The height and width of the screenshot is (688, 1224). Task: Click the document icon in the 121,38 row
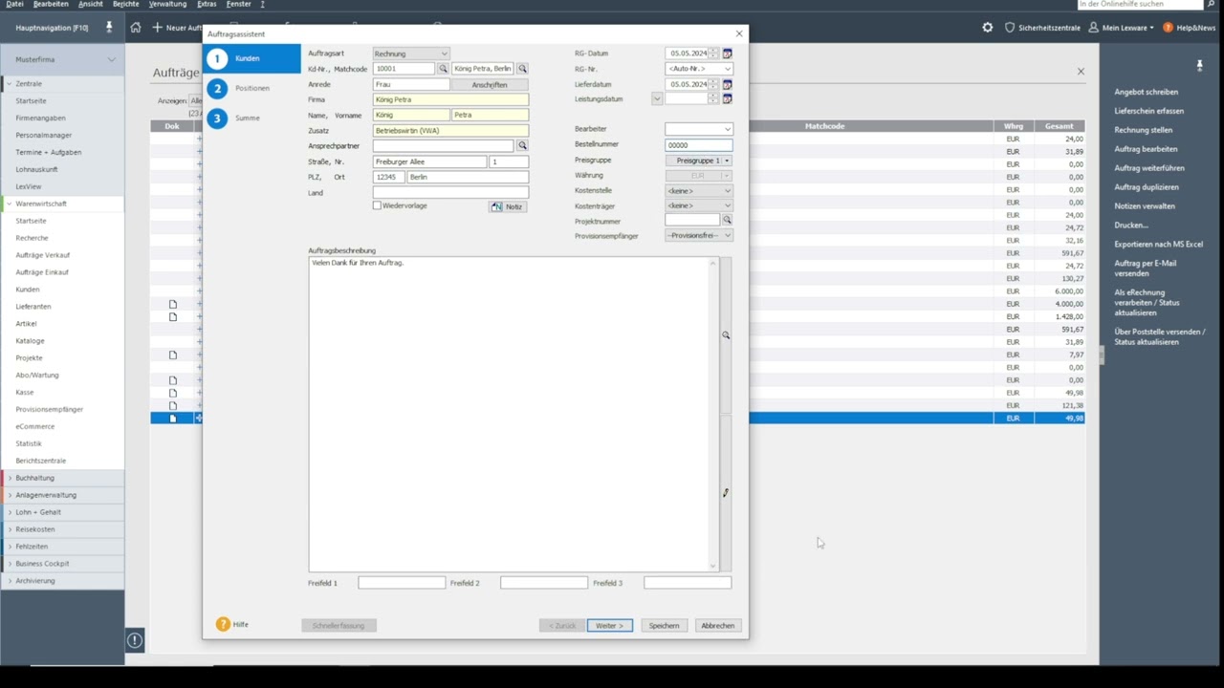(173, 405)
